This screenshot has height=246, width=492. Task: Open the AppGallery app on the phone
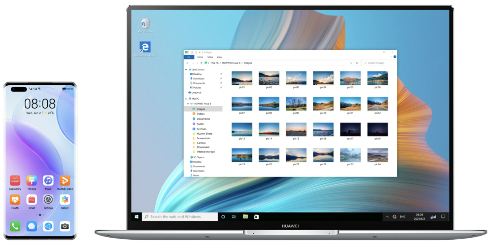pyautogui.click(x=15, y=181)
